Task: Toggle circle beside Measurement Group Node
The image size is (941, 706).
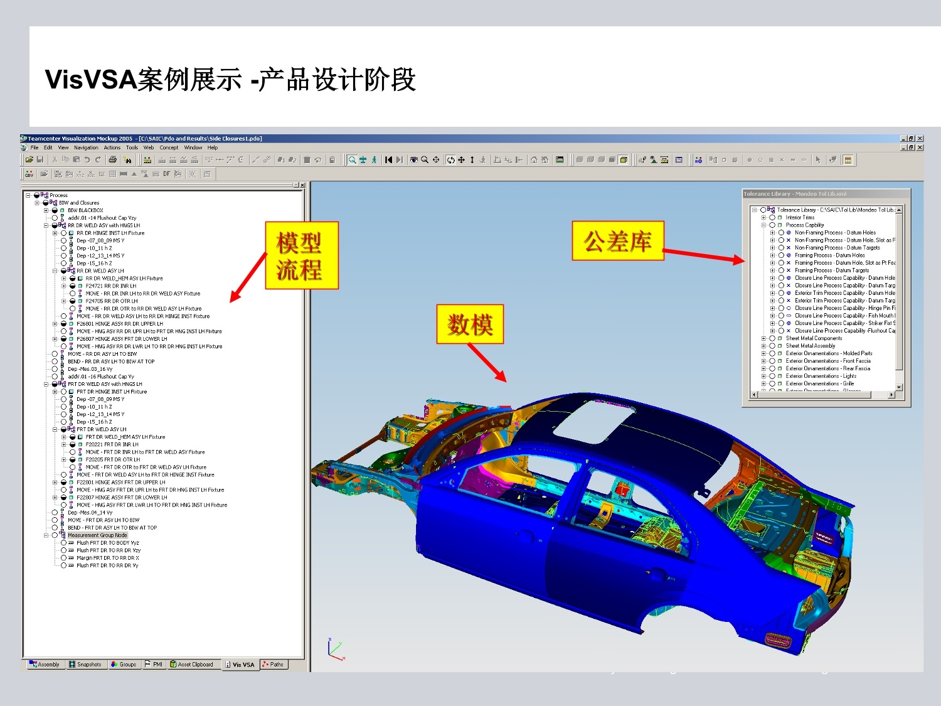Action: [55, 535]
